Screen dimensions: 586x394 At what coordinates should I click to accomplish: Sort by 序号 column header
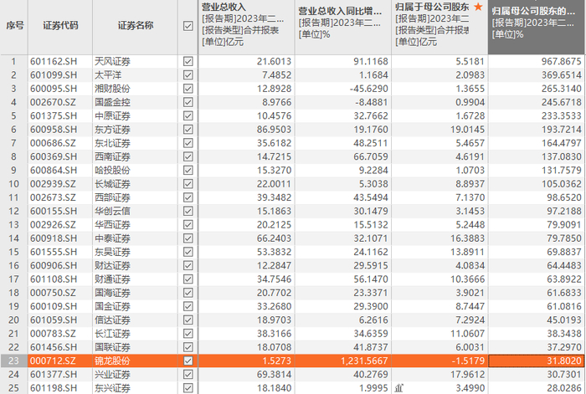click(14, 26)
